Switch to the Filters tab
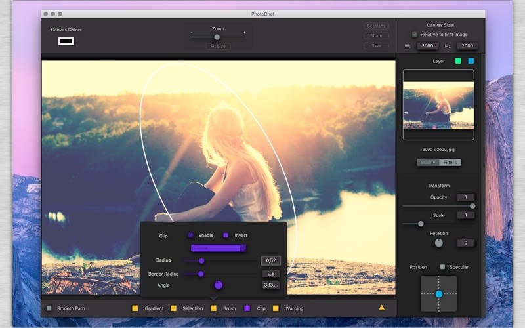 click(450, 162)
